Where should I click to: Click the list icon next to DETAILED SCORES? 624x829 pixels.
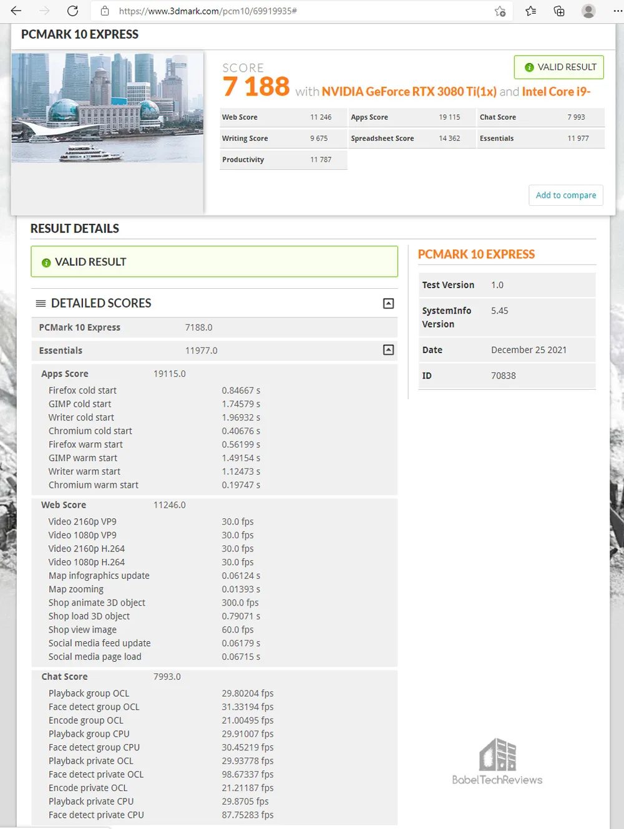click(41, 304)
